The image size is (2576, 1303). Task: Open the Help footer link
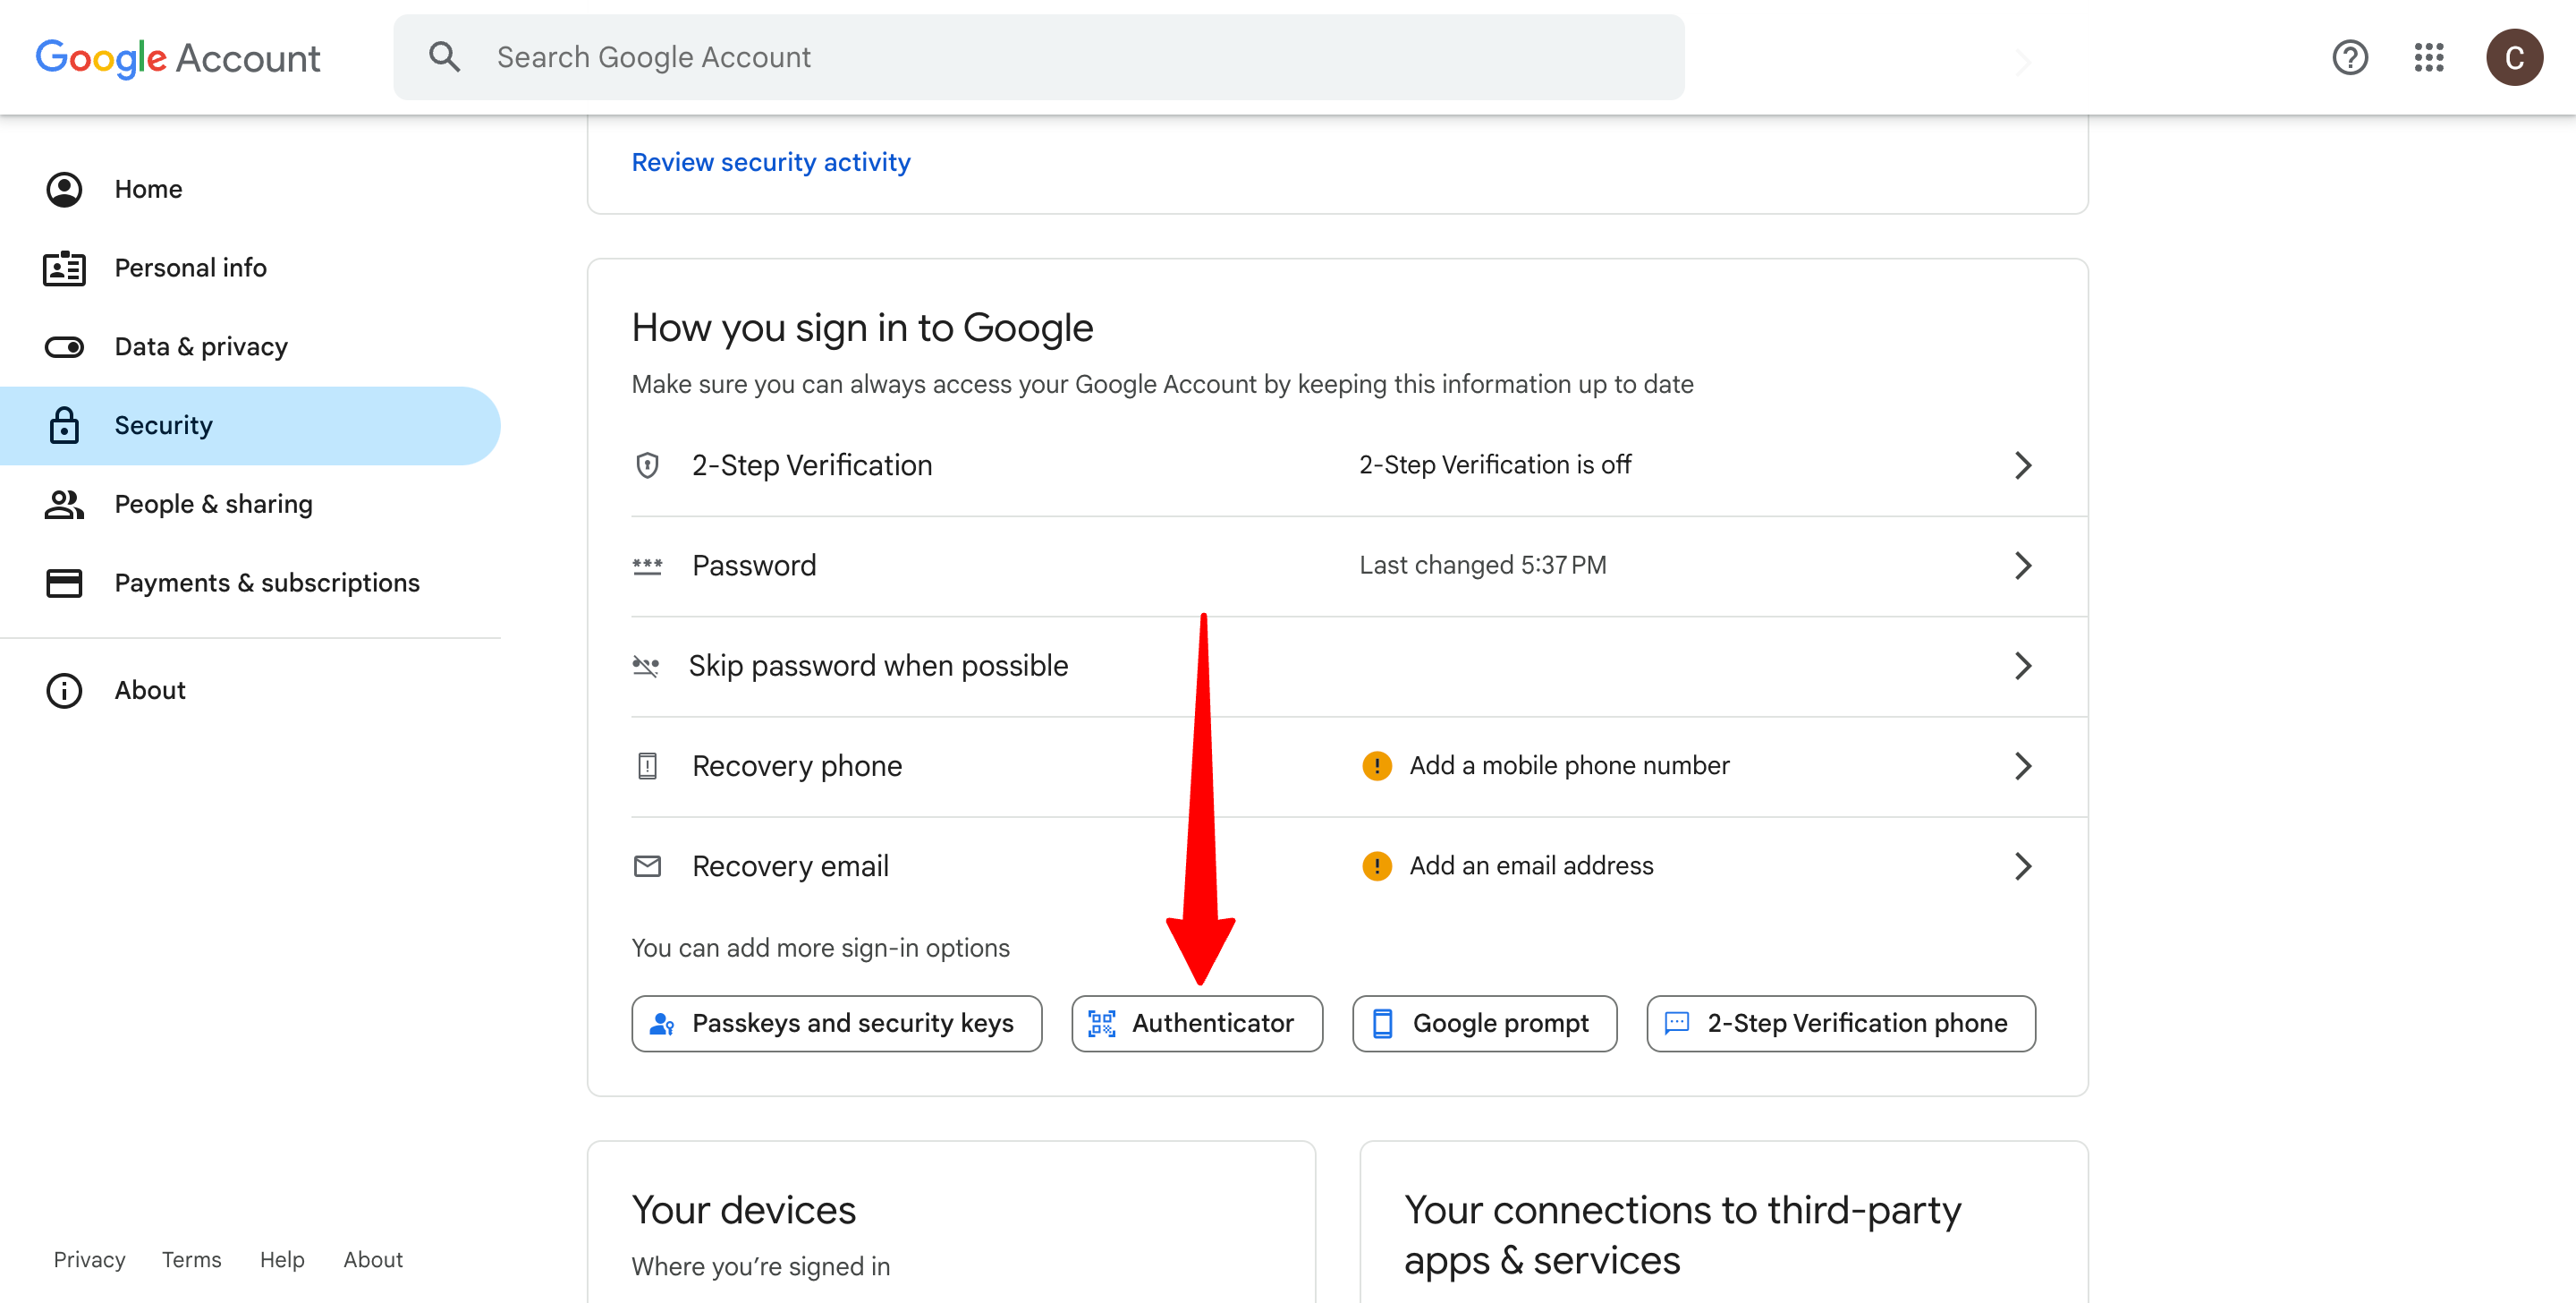(x=282, y=1259)
